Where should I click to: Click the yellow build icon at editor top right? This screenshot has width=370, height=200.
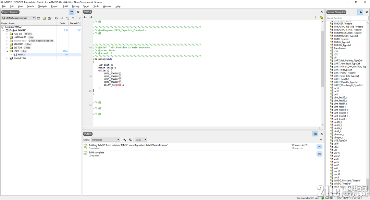pos(321,17)
